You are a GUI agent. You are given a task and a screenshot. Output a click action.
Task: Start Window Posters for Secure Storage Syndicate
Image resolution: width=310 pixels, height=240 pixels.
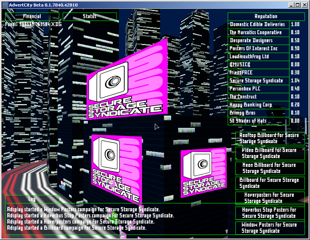270,227
